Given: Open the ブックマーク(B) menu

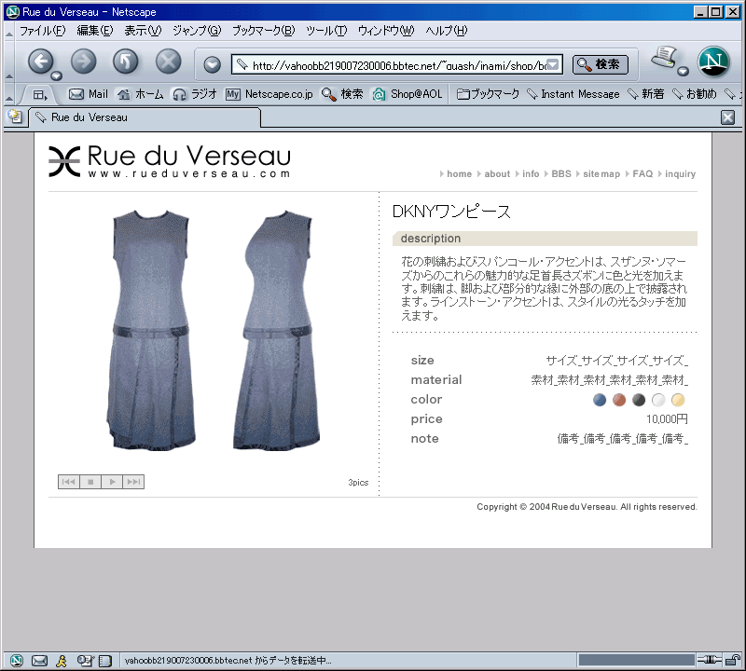Looking at the screenshot, I should (x=264, y=31).
